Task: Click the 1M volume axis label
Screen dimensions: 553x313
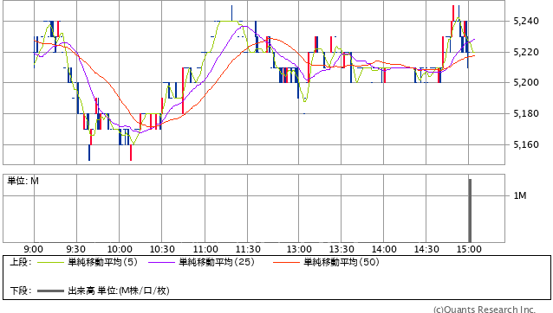Action: coord(520,195)
